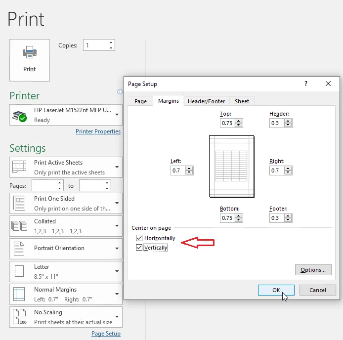Increase the Bottom margin value
The height and width of the screenshot is (340, 343).
[x=239, y=216]
